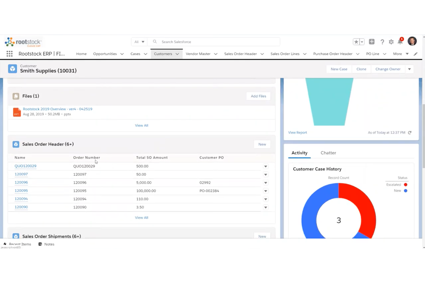Open sales order QUO120029 link
425x283 pixels.
26,166
